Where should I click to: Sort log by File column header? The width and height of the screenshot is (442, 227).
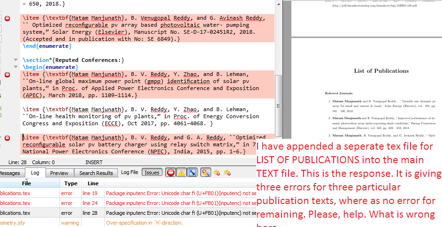coord(26,183)
